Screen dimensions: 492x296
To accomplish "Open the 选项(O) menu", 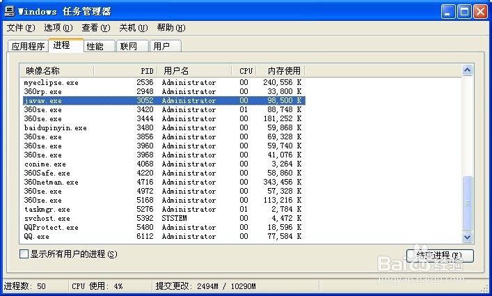I will 58,28.
